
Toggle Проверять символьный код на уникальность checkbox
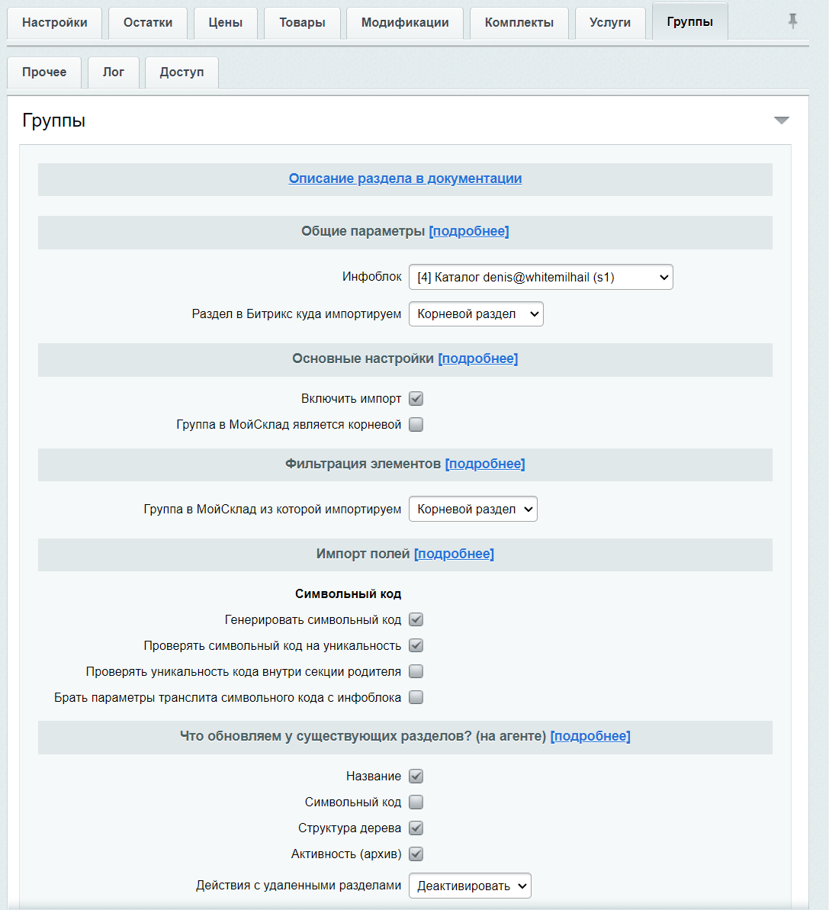click(x=416, y=646)
